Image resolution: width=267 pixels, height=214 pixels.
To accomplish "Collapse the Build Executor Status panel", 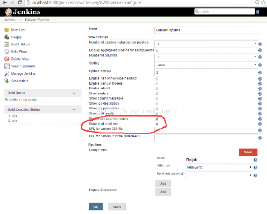I will tap(74, 109).
